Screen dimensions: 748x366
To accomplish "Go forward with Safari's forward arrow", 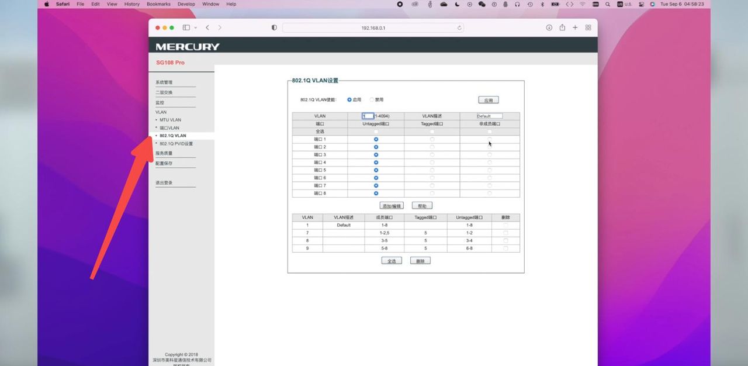I will pos(220,27).
